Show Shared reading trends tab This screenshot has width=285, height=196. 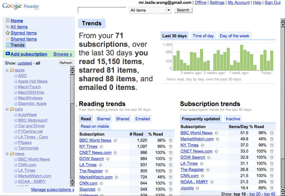[x=123, y=119]
